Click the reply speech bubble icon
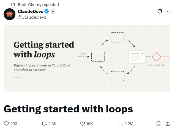The height and width of the screenshot is (133, 175). coord(6,124)
